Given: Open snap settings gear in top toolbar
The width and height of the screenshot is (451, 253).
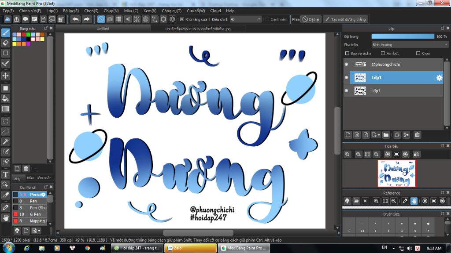Looking at the screenshot, I should point(172,19).
